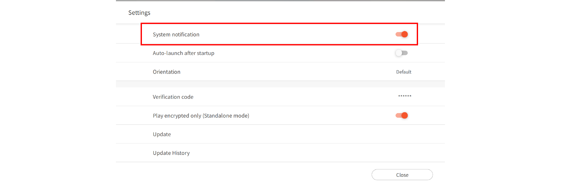Click the Auto-launch after startup label
Viewport: 567px width, 187px height.
[x=183, y=53]
